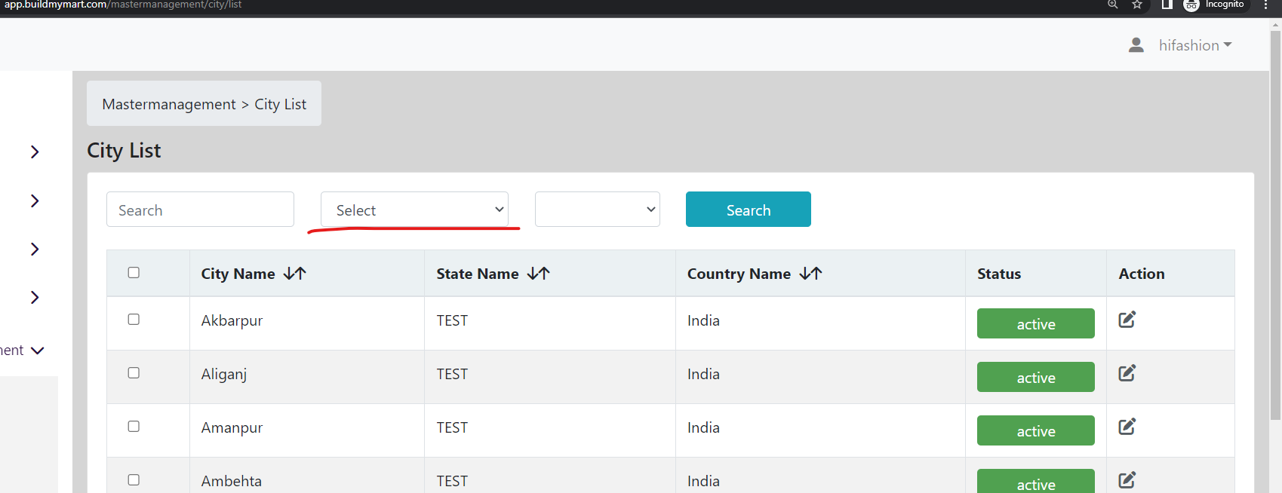Open the browser zoom magnifier icon
Viewport: 1282px width, 493px height.
[1112, 5]
